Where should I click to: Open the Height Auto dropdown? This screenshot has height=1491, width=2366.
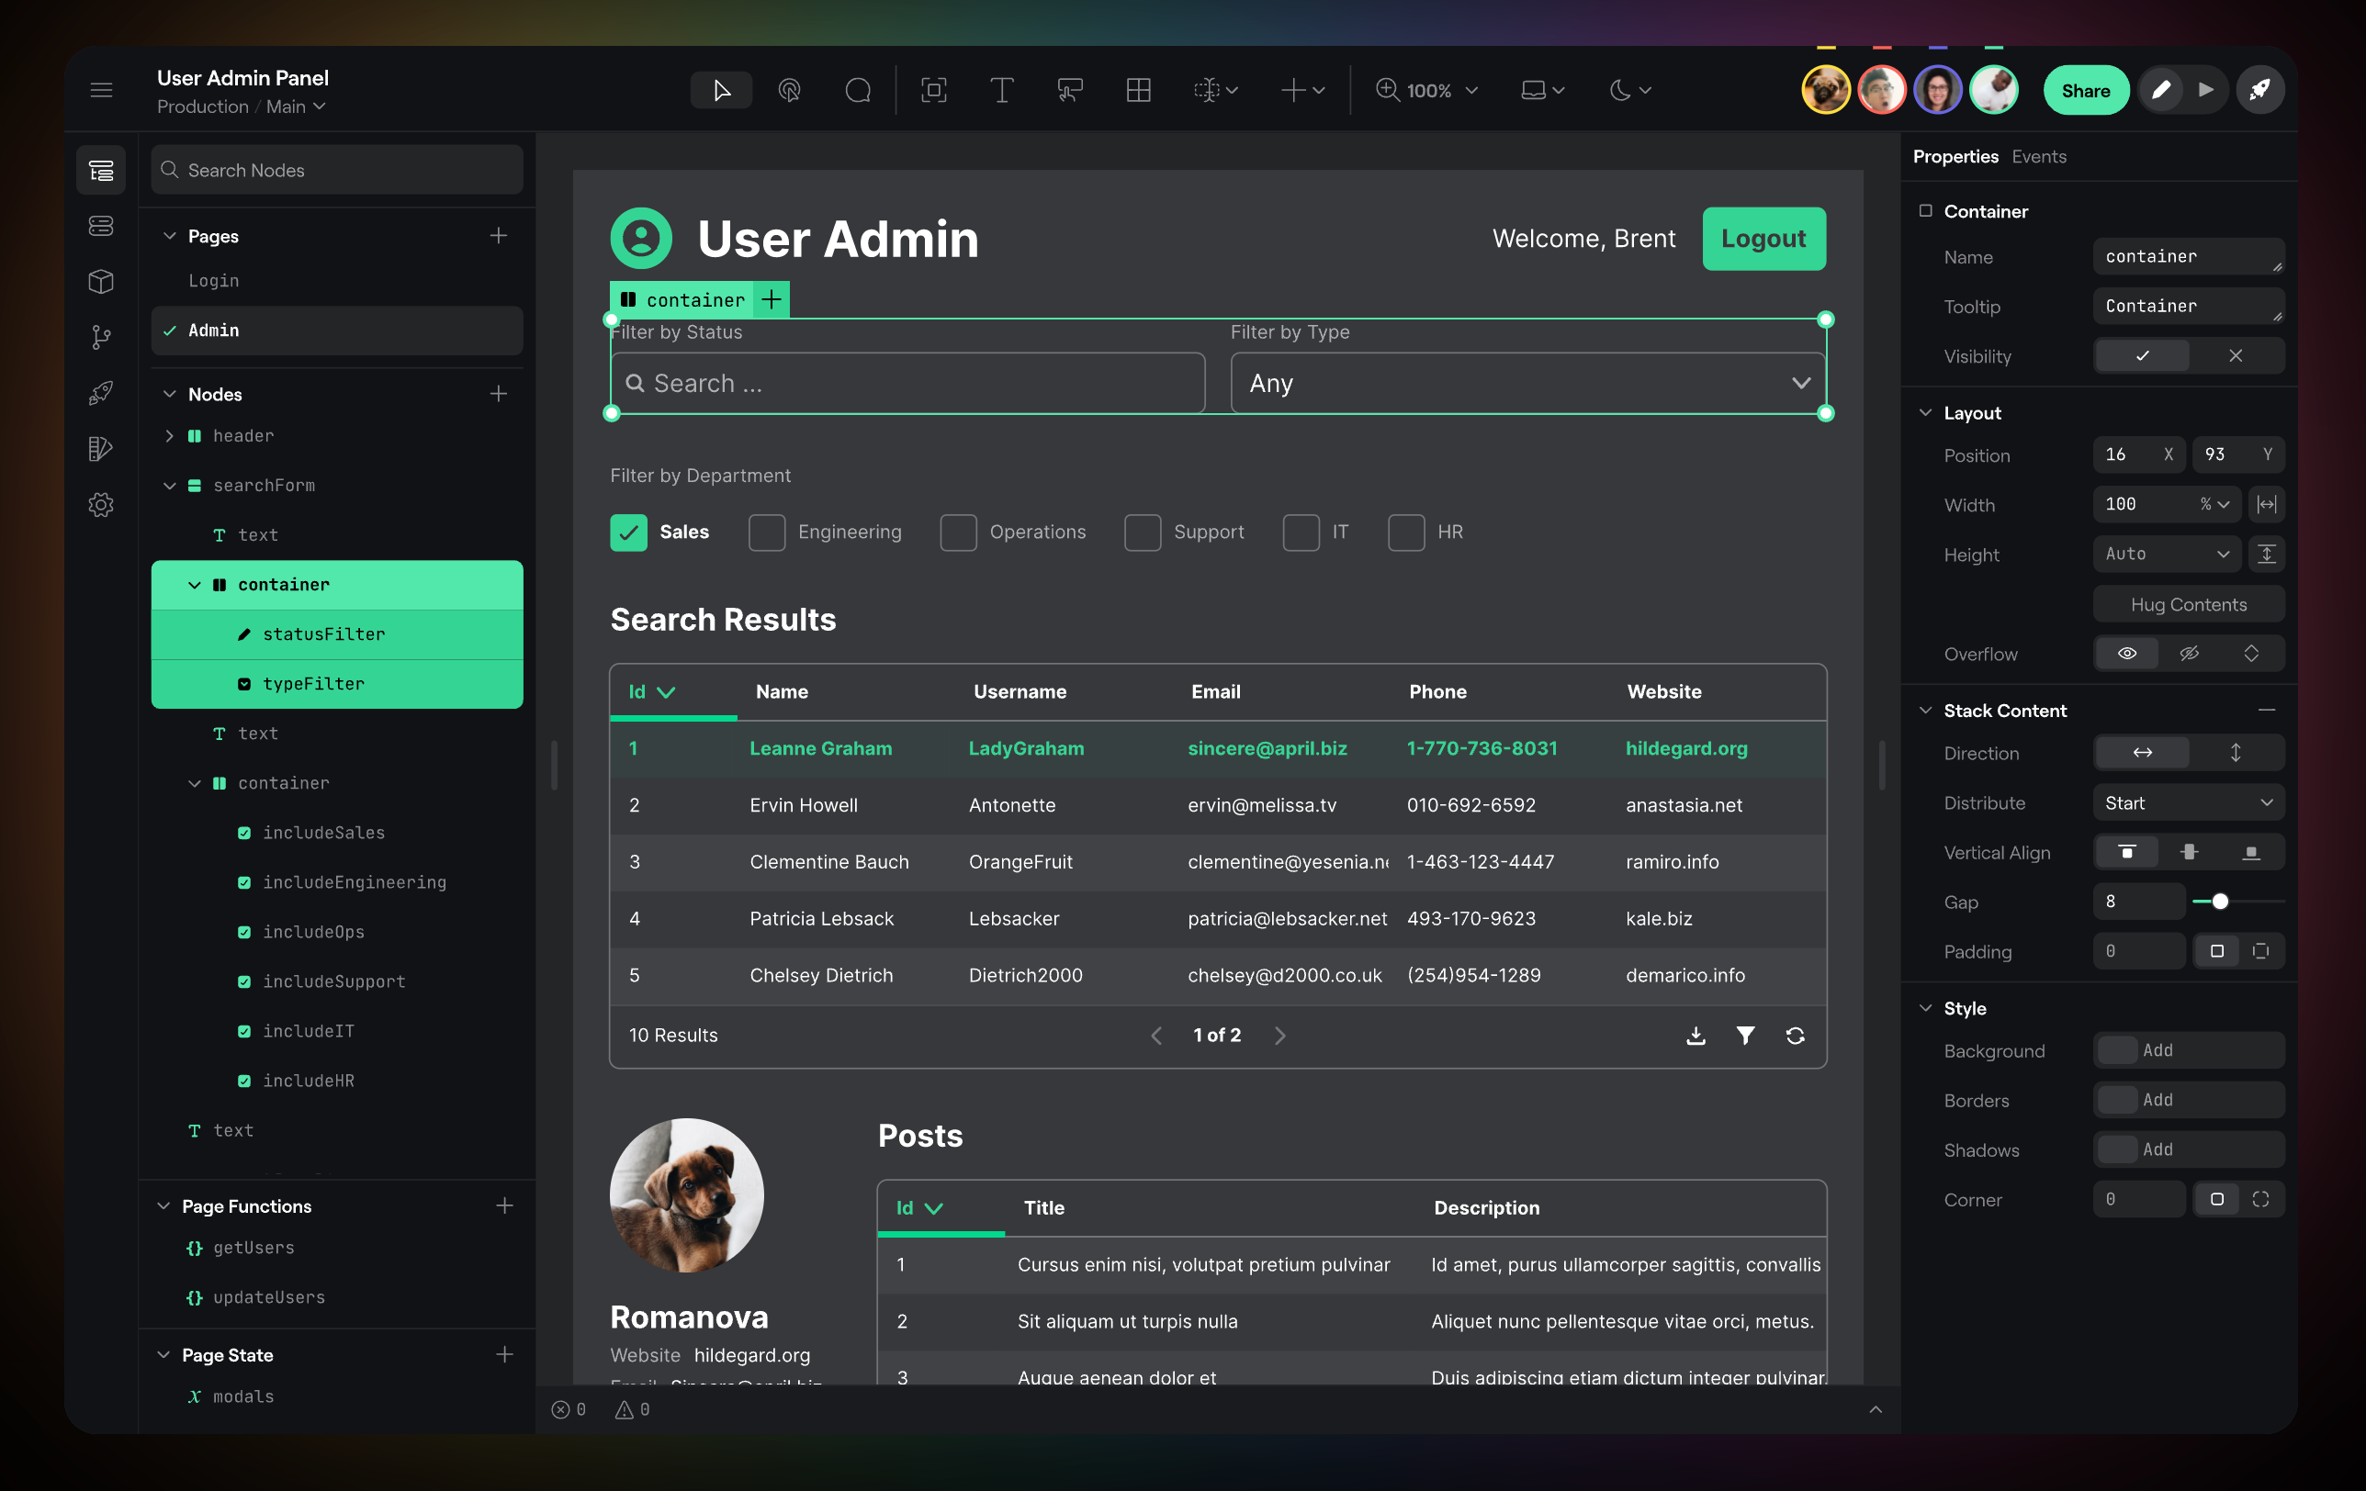[2167, 554]
